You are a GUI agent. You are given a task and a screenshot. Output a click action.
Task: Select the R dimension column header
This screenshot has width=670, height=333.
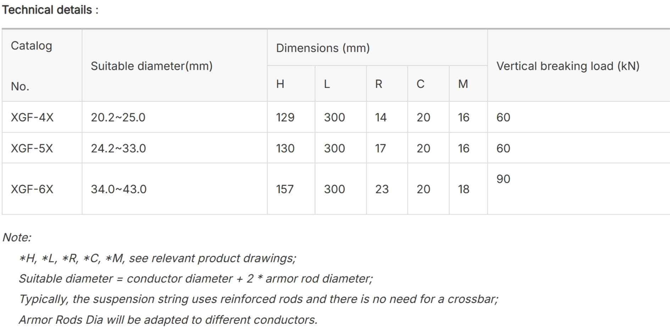click(387, 84)
